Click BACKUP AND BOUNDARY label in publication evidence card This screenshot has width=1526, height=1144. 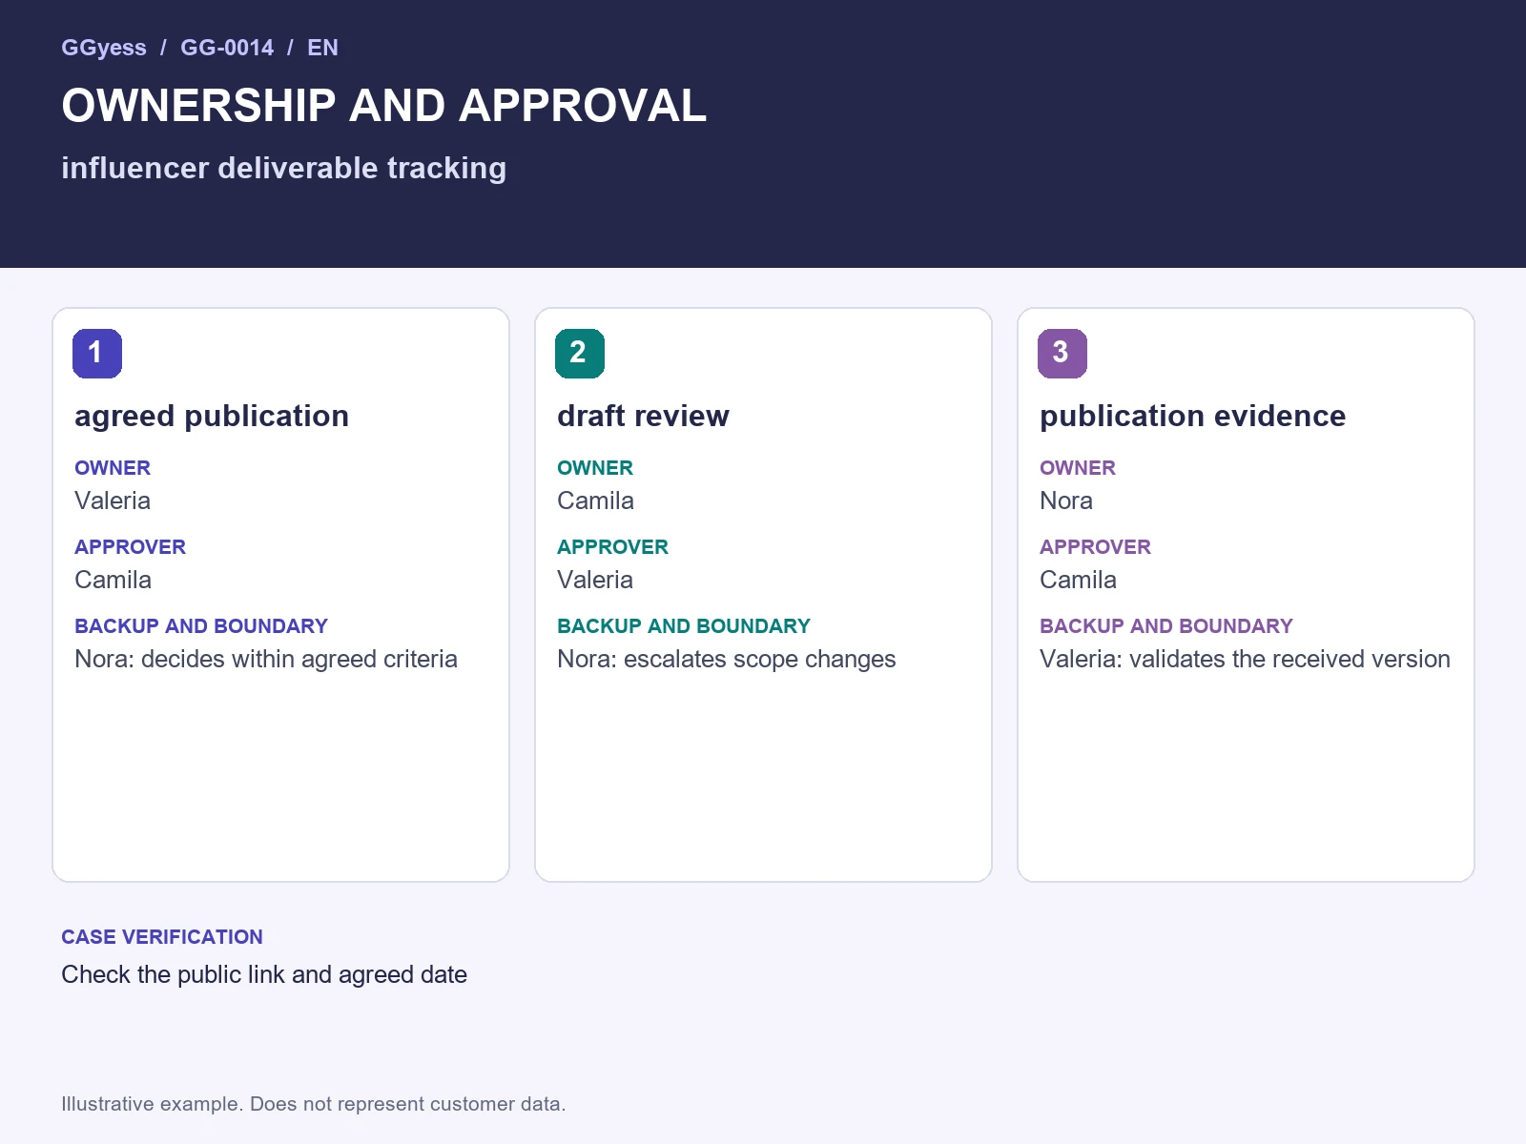(1166, 626)
